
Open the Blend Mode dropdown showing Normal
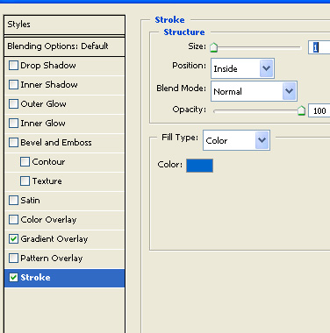click(x=254, y=91)
